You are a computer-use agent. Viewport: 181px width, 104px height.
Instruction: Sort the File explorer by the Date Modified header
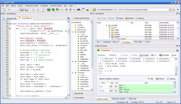pos(167,23)
